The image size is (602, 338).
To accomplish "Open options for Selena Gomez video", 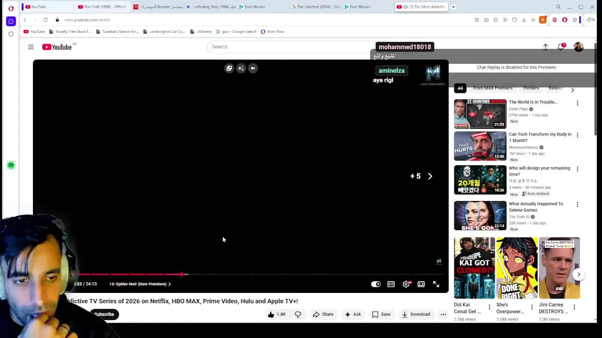I will [x=578, y=205].
